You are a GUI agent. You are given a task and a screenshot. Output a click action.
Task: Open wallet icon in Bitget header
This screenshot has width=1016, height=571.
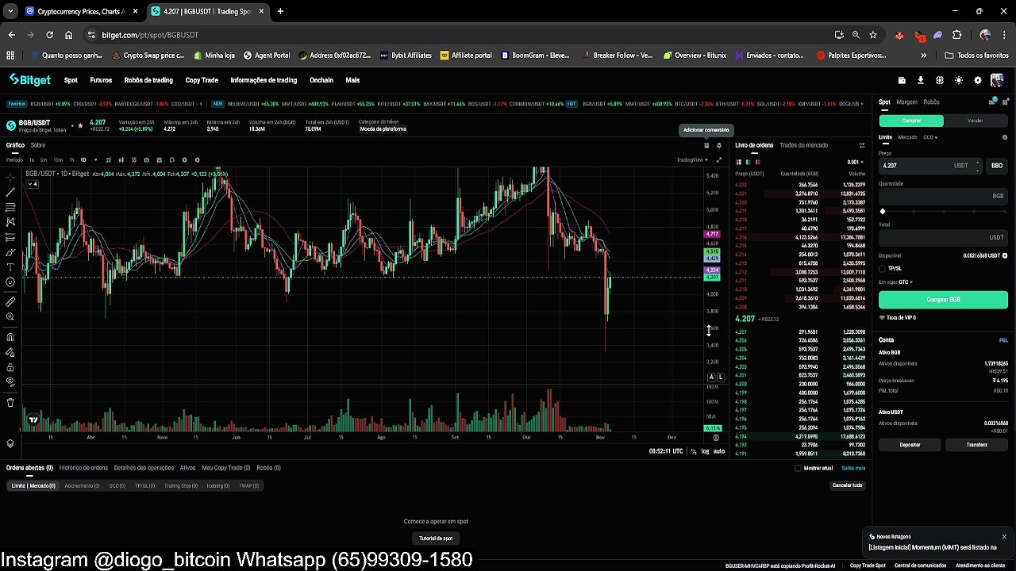pos(902,80)
